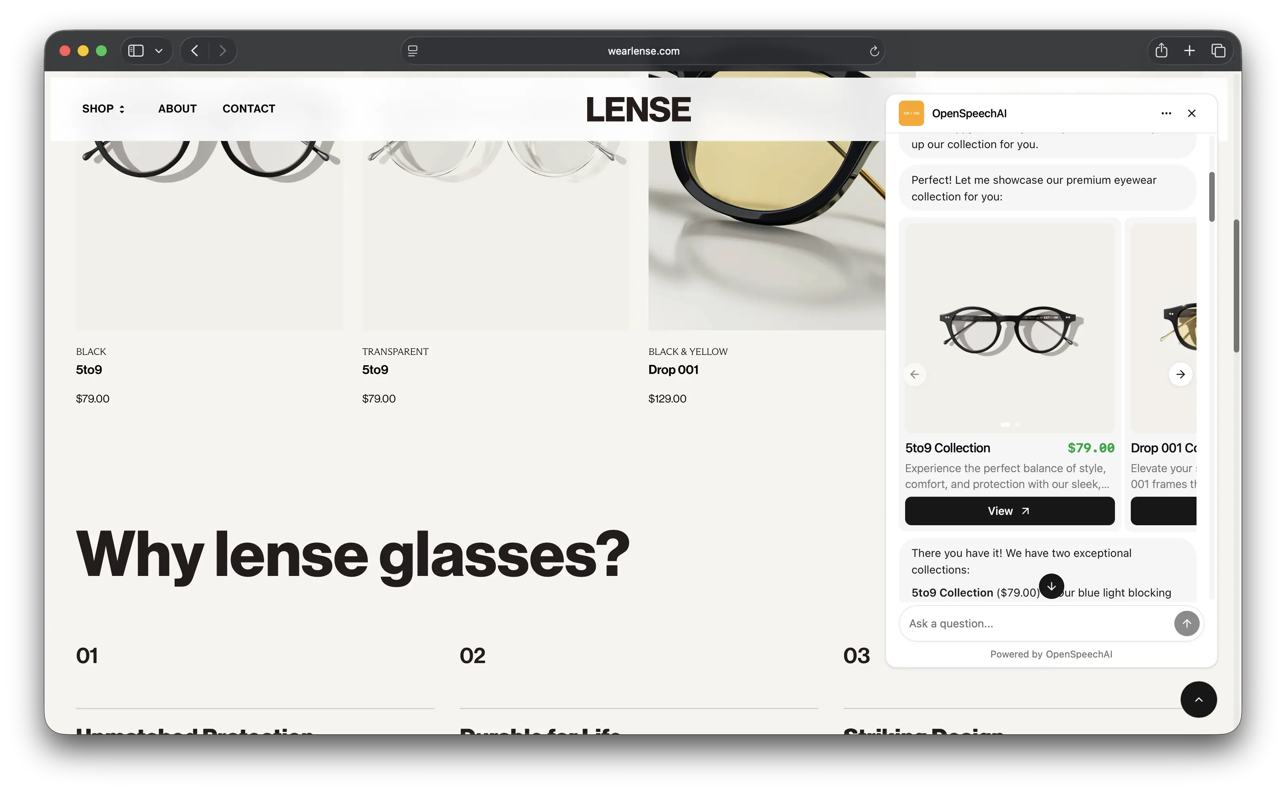
Task: Open the Safari share icon
Action: click(x=1161, y=50)
